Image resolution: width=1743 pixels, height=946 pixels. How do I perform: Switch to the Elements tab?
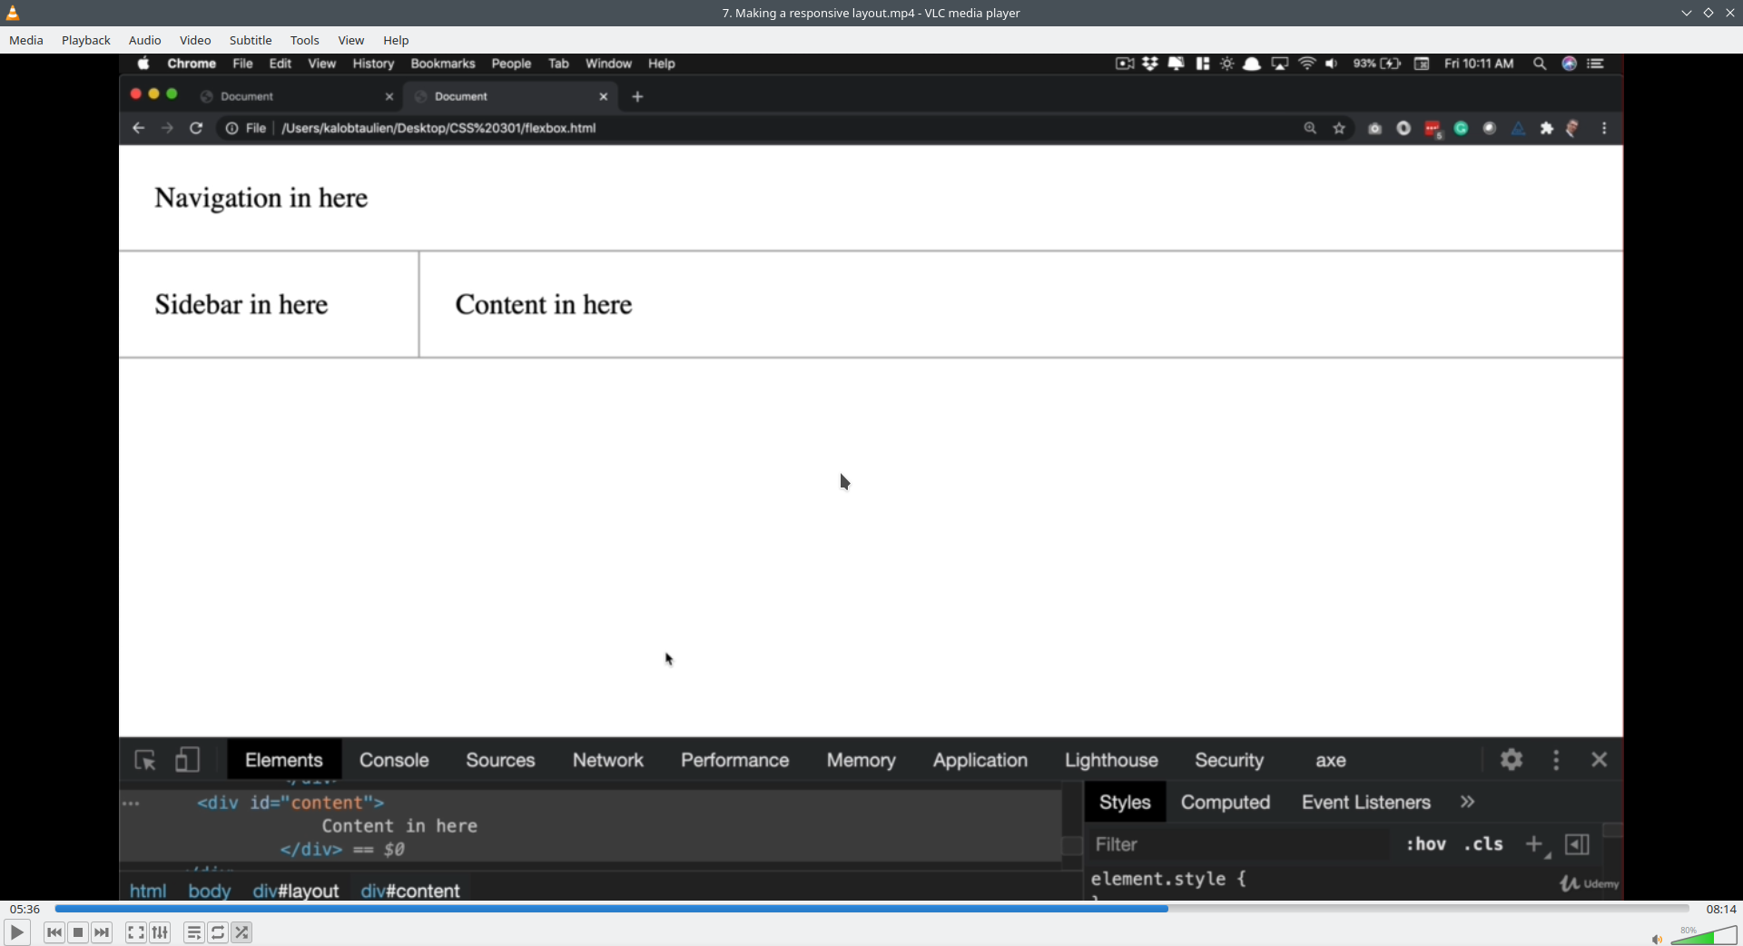pos(284,760)
